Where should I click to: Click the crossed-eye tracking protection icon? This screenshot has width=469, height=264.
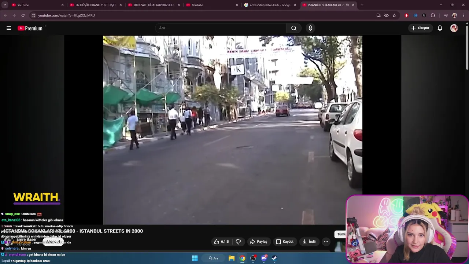(x=386, y=15)
